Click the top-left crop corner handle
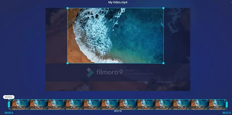232x115 pixels. [67, 8]
